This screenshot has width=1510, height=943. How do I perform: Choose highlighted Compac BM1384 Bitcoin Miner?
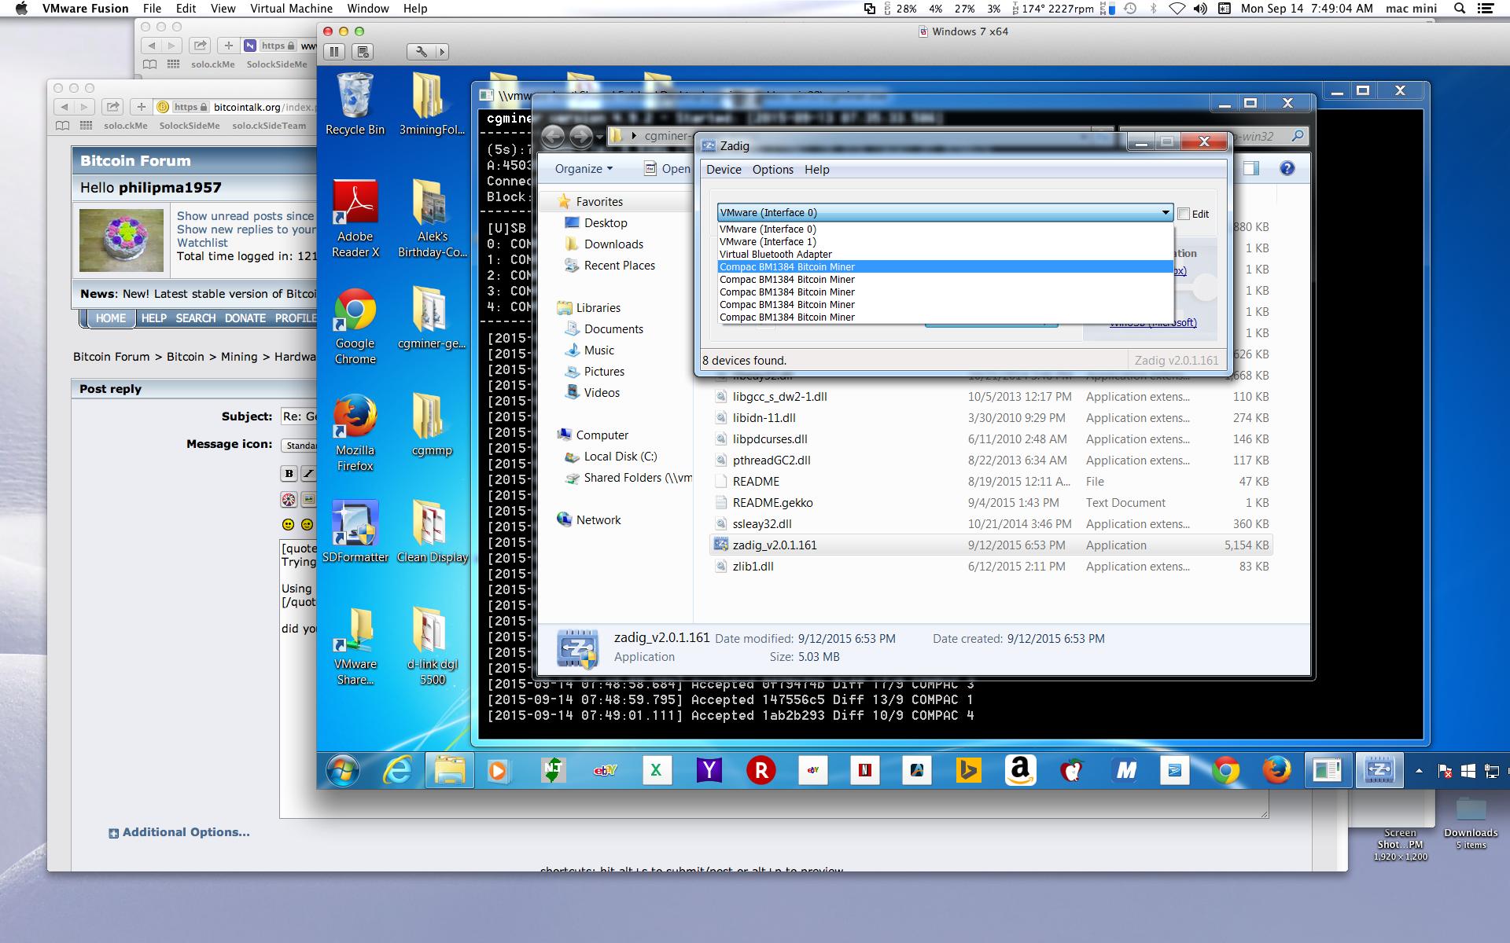click(945, 267)
